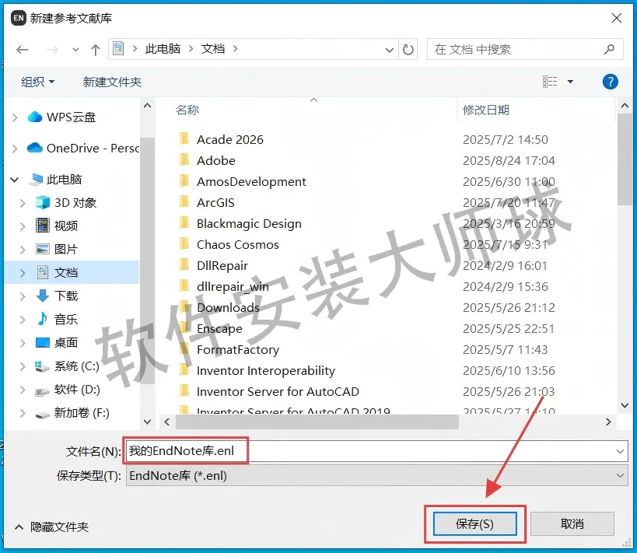
Task: Select the dllrepair_win folder
Action: (x=224, y=287)
